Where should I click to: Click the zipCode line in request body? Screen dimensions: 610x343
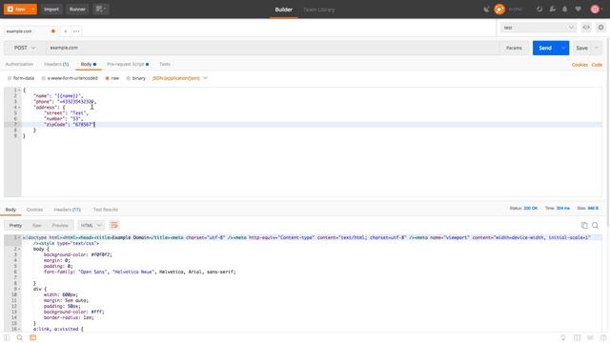pos(312,125)
